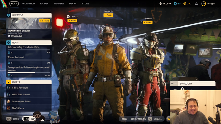
Task: Click the A First Foothold trader portrait icon
Action: coord(8,87)
